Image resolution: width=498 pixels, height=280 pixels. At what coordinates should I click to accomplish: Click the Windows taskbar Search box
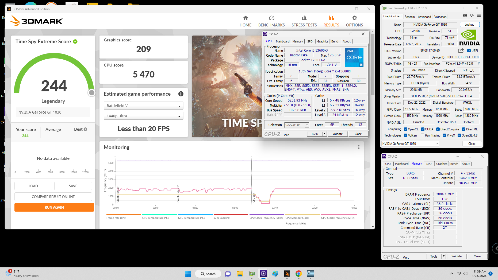click(208, 274)
